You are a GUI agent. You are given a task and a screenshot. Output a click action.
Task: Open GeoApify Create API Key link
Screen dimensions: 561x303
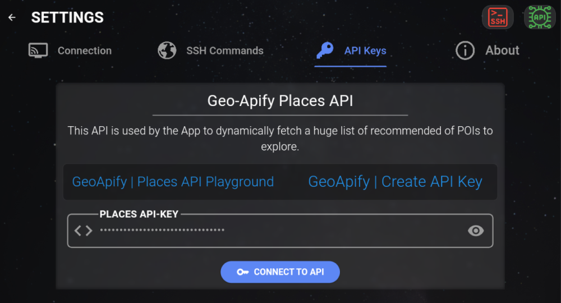coord(395,182)
